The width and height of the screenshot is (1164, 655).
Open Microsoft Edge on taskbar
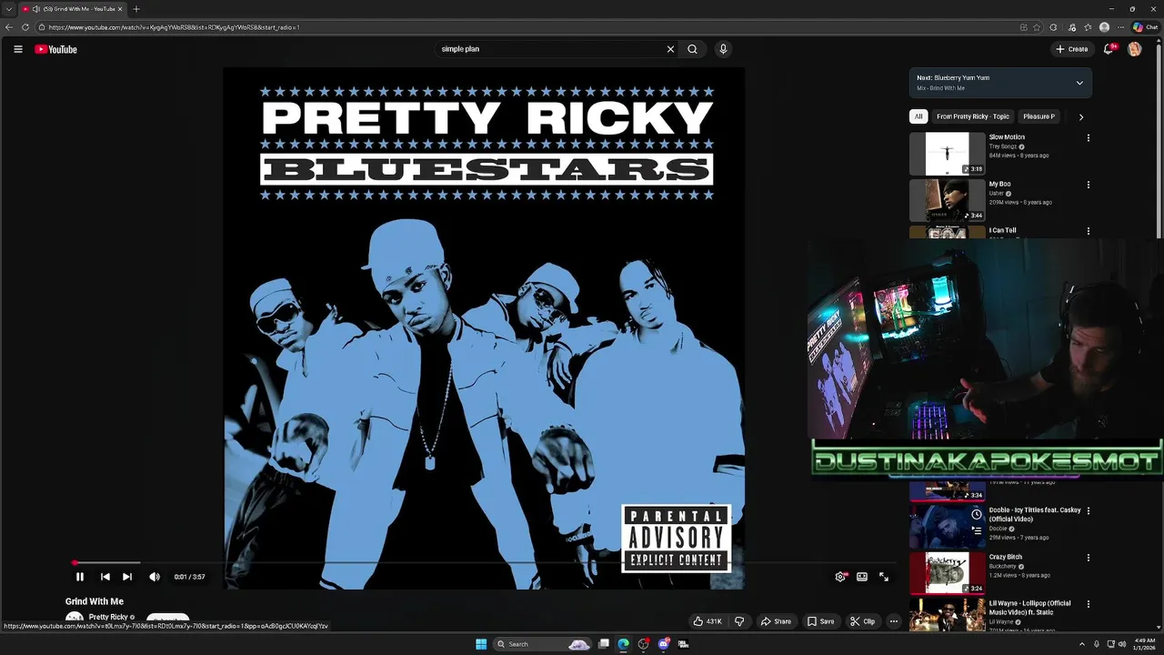click(x=623, y=644)
